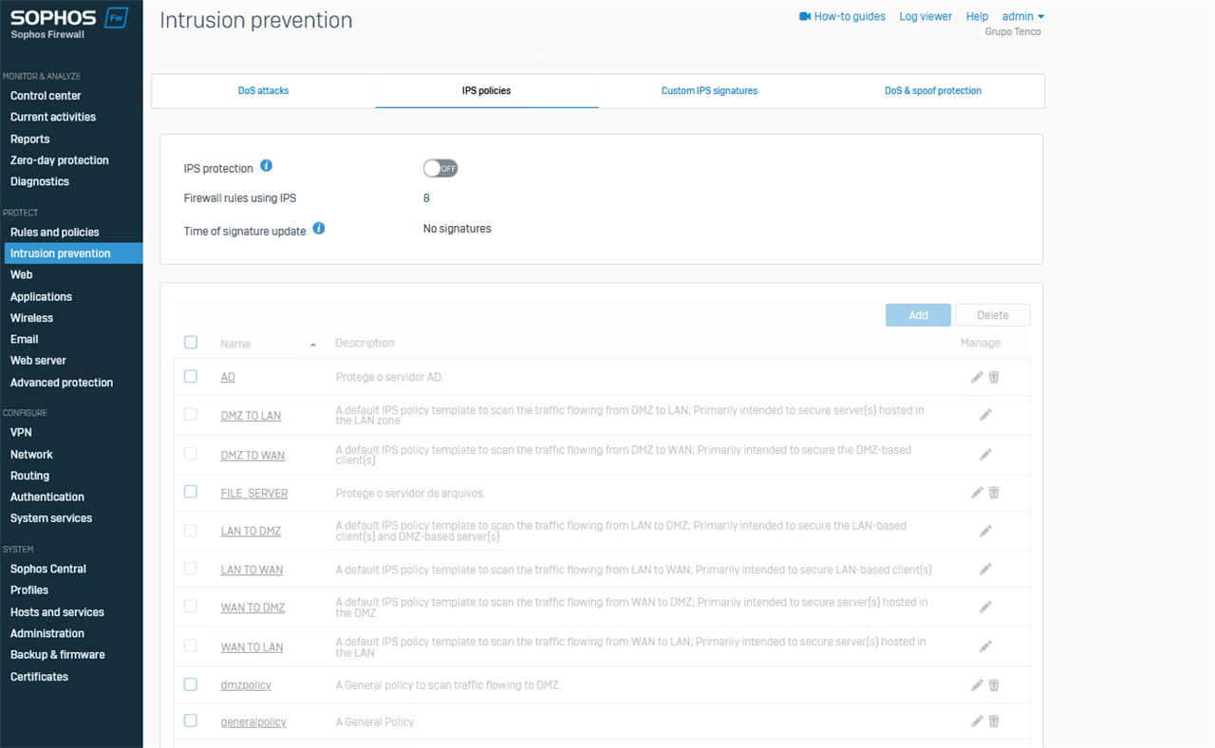Open the How-to guides link

842,16
